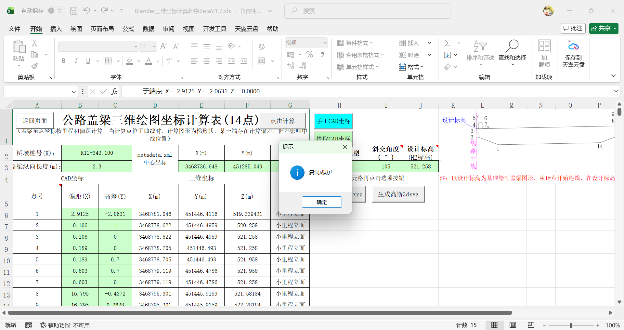624x330 pixels.
Task: Switch to the 开发工具 tab
Action: click(214, 29)
